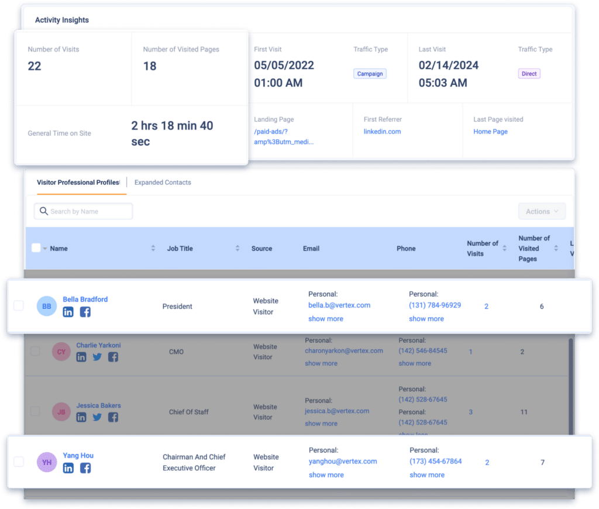
Task: Open the linkedin.com first referrer link
Action: 382,132
